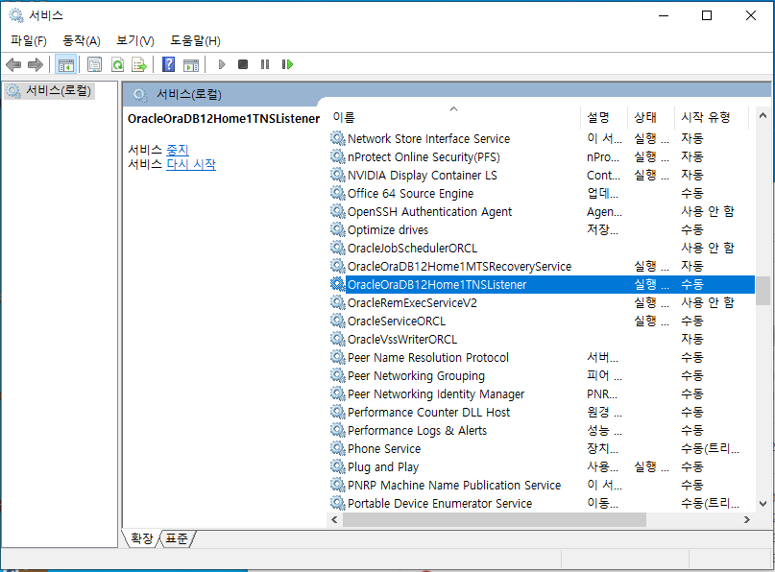775x572 pixels.
Task: Select PNRP Machine Name Publication Service
Action: click(454, 485)
